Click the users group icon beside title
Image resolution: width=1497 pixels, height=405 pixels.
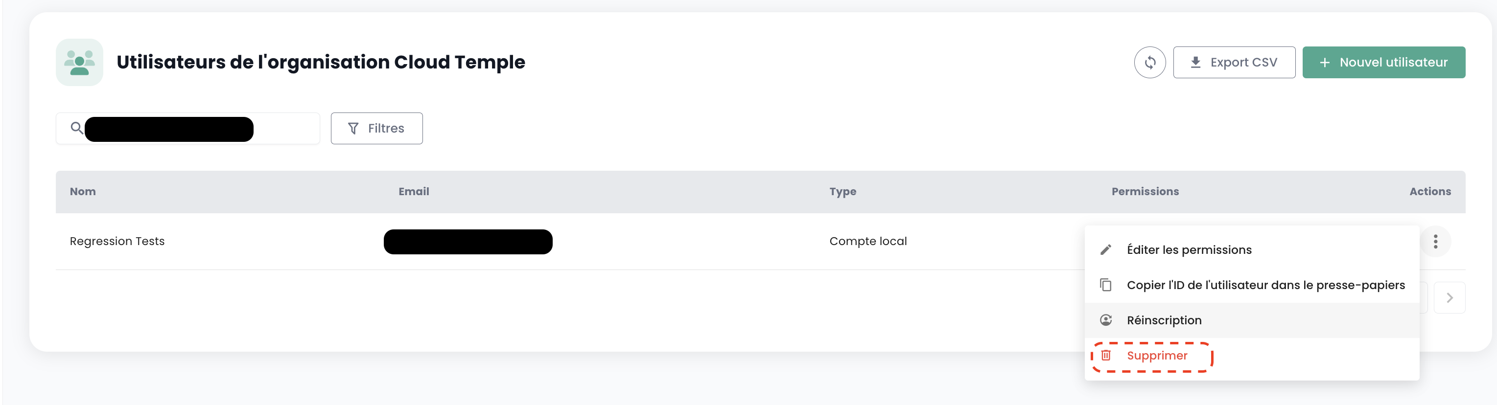pyautogui.click(x=80, y=62)
